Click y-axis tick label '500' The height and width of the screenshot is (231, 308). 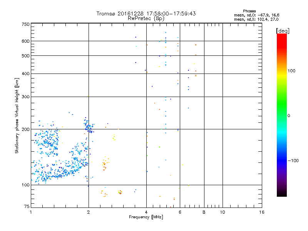click(x=25, y=56)
